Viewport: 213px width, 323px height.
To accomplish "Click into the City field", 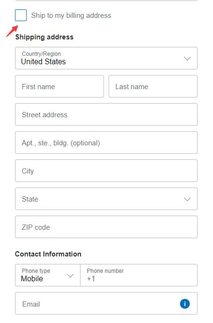I will [106, 171].
